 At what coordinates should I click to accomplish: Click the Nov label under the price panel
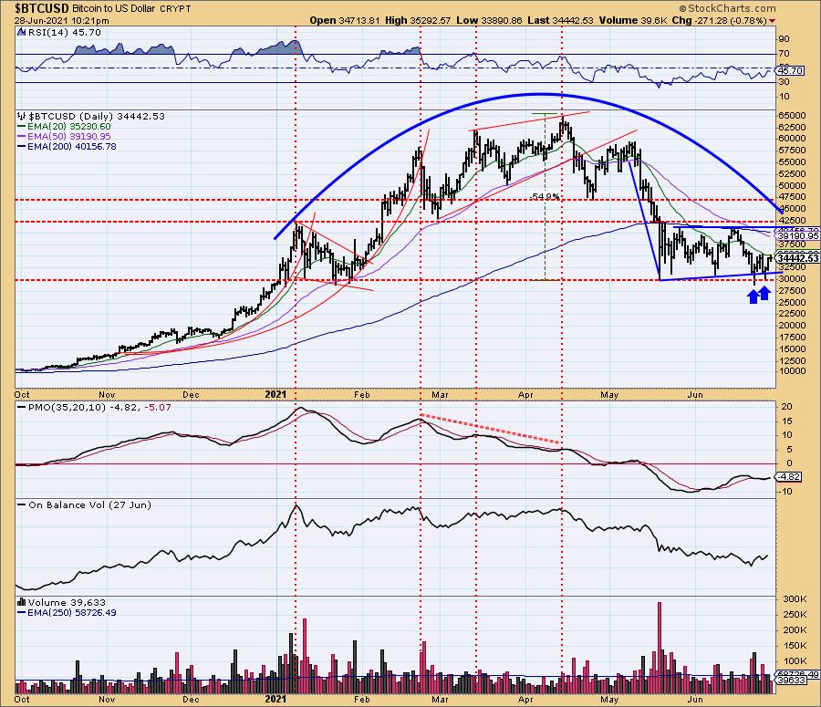(107, 394)
